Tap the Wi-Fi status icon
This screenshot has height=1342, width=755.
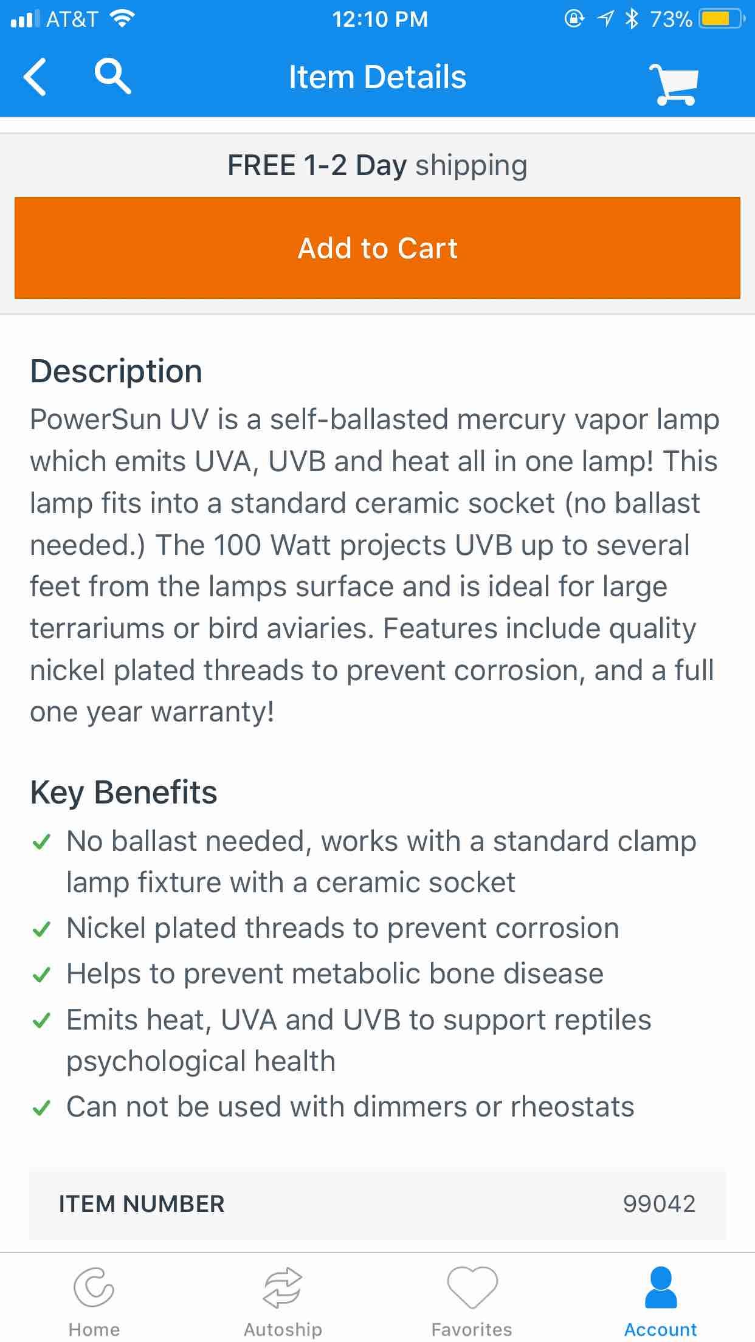click(122, 19)
